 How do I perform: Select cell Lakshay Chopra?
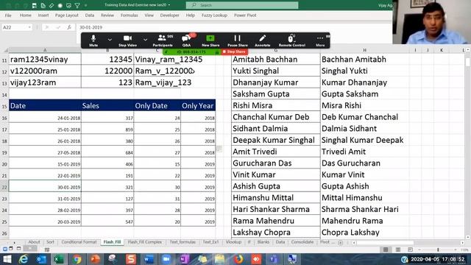tap(276, 233)
